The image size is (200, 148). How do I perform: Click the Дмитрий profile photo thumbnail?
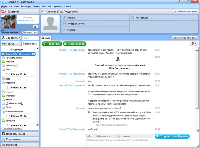pos(8,21)
